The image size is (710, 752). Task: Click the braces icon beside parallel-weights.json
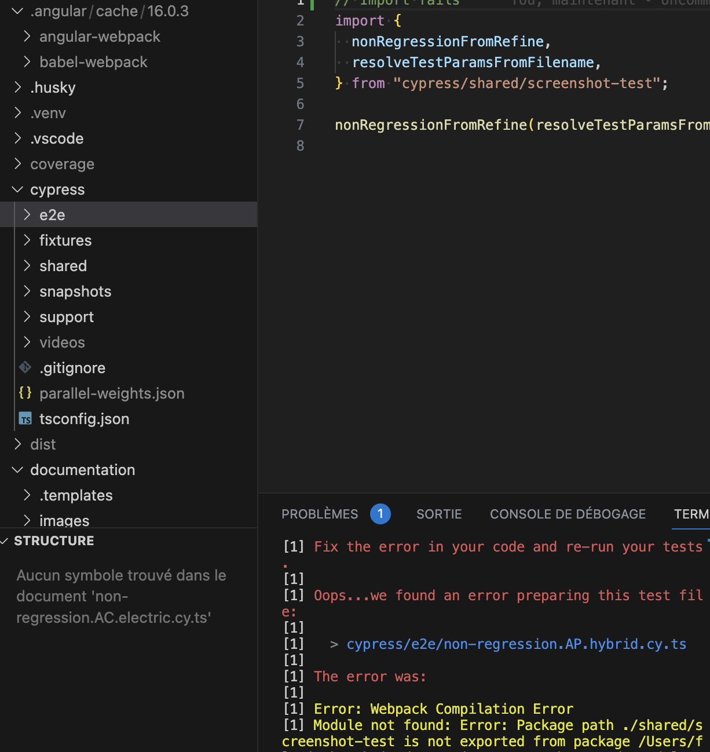point(25,393)
